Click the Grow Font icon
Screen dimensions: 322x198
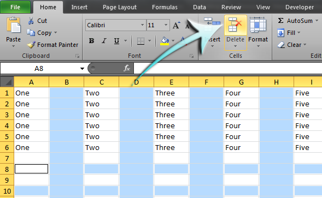pyautogui.click(x=176, y=25)
